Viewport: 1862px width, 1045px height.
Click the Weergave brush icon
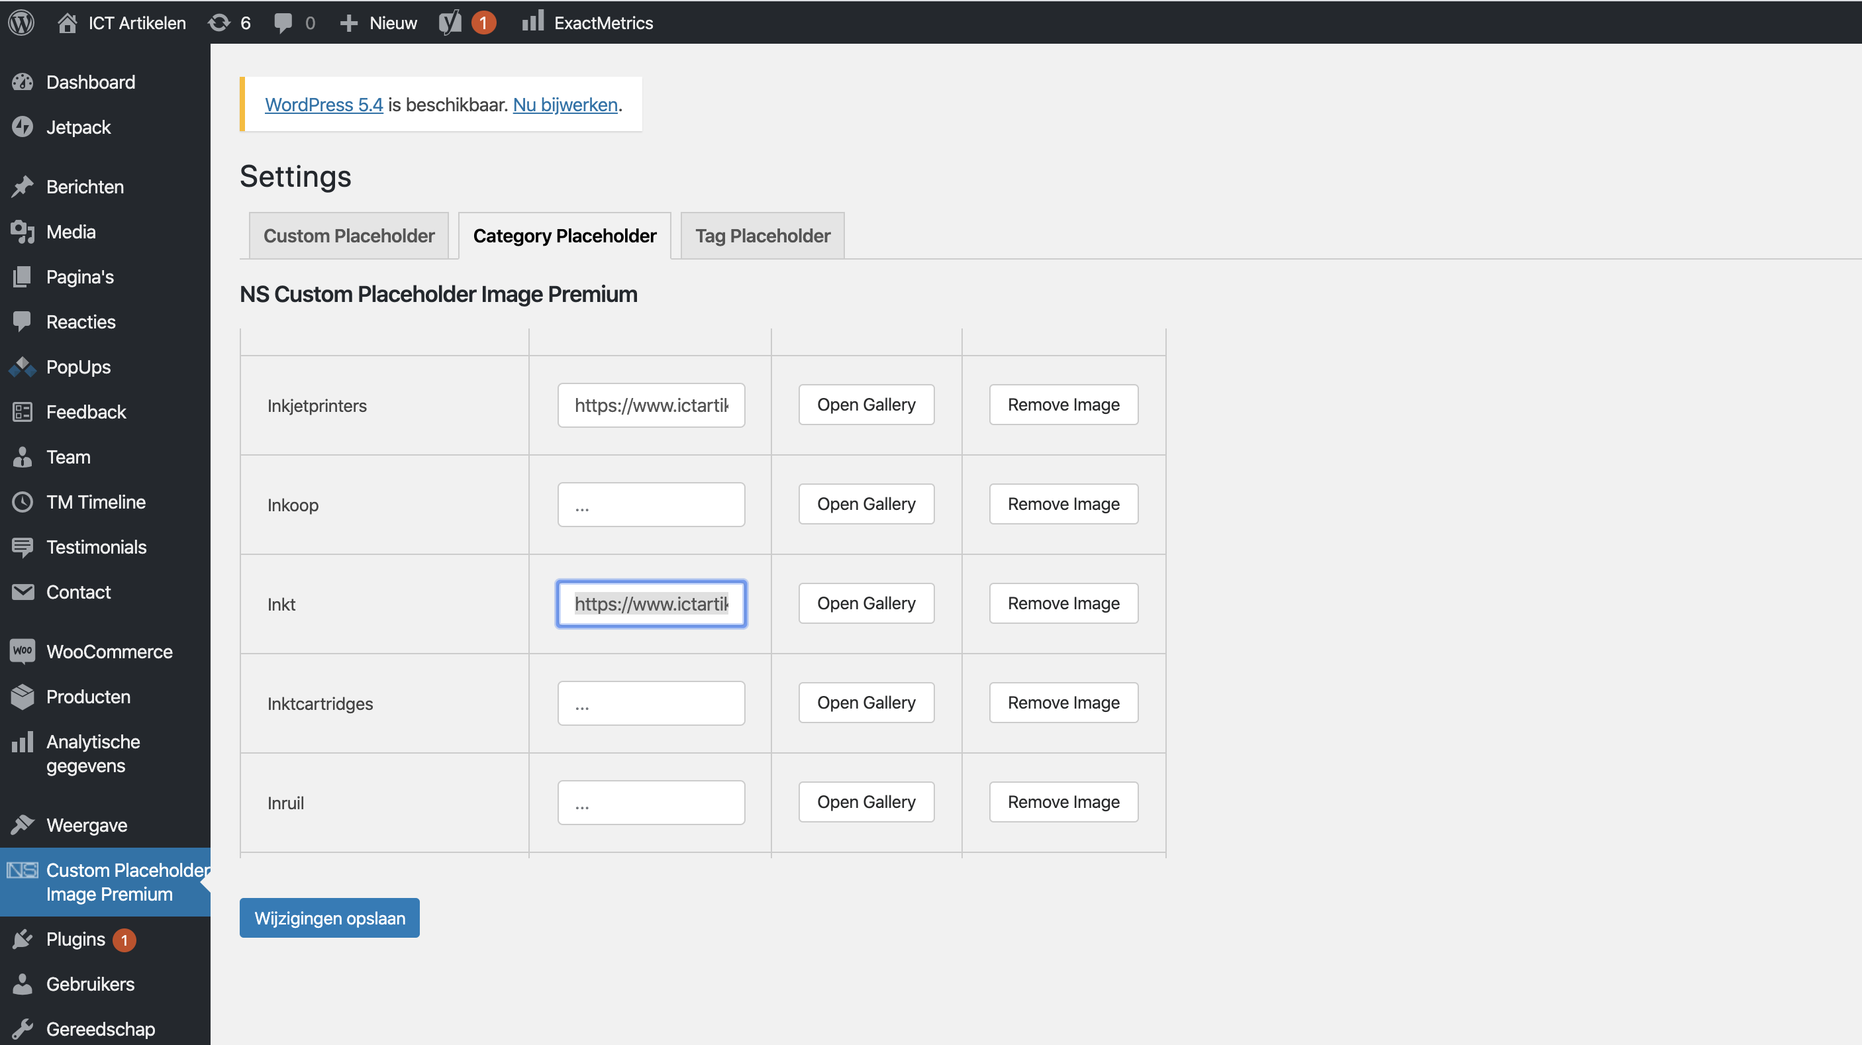tap(23, 824)
